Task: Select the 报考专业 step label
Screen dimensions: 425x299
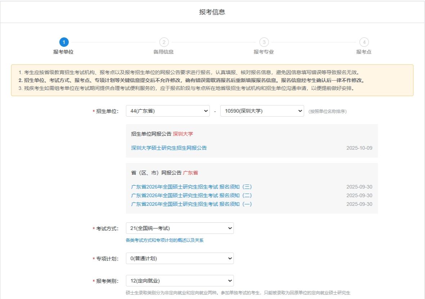Action: pyautogui.click(x=264, y=52)
